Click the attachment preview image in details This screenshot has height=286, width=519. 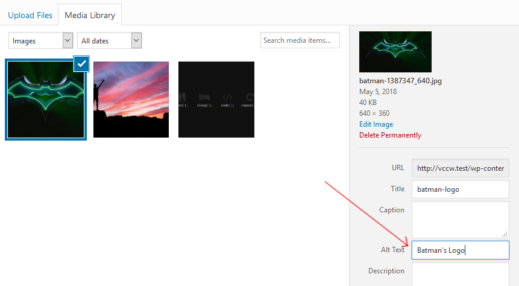(395, 52)
